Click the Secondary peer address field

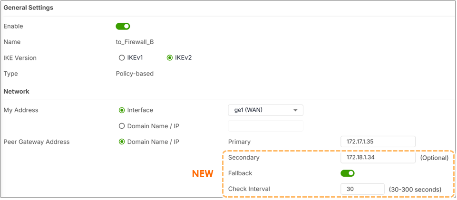click(x=378, y=158)
